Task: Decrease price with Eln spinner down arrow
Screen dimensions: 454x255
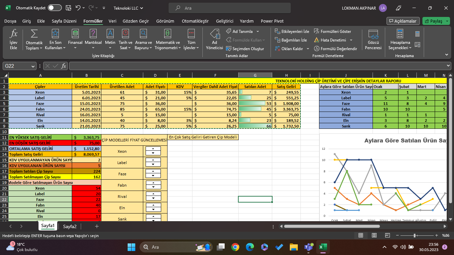Action: point(153,210)
